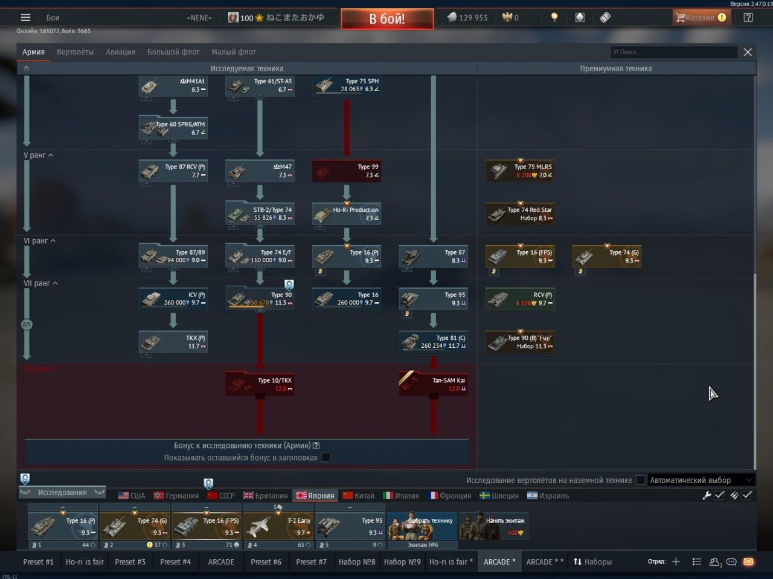The height and width of the screenshot is (579, 773).
Task: Click the Поиск search field
Action: [674, 52]
